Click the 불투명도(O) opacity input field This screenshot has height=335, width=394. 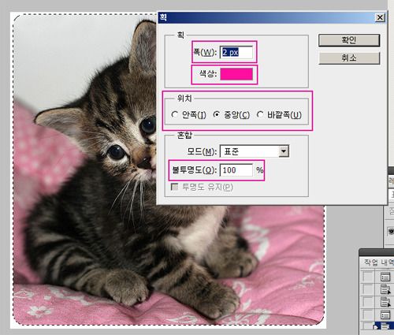(x=236, y=170)
